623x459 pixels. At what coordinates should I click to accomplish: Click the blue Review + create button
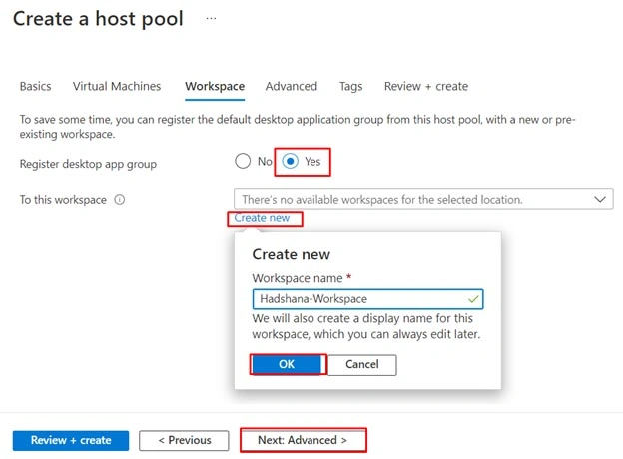coord(71,440)
